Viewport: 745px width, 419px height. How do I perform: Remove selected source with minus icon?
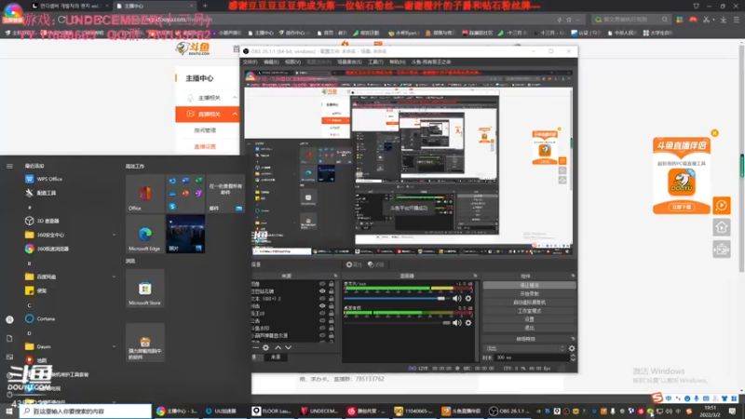[x=255, y=347]
